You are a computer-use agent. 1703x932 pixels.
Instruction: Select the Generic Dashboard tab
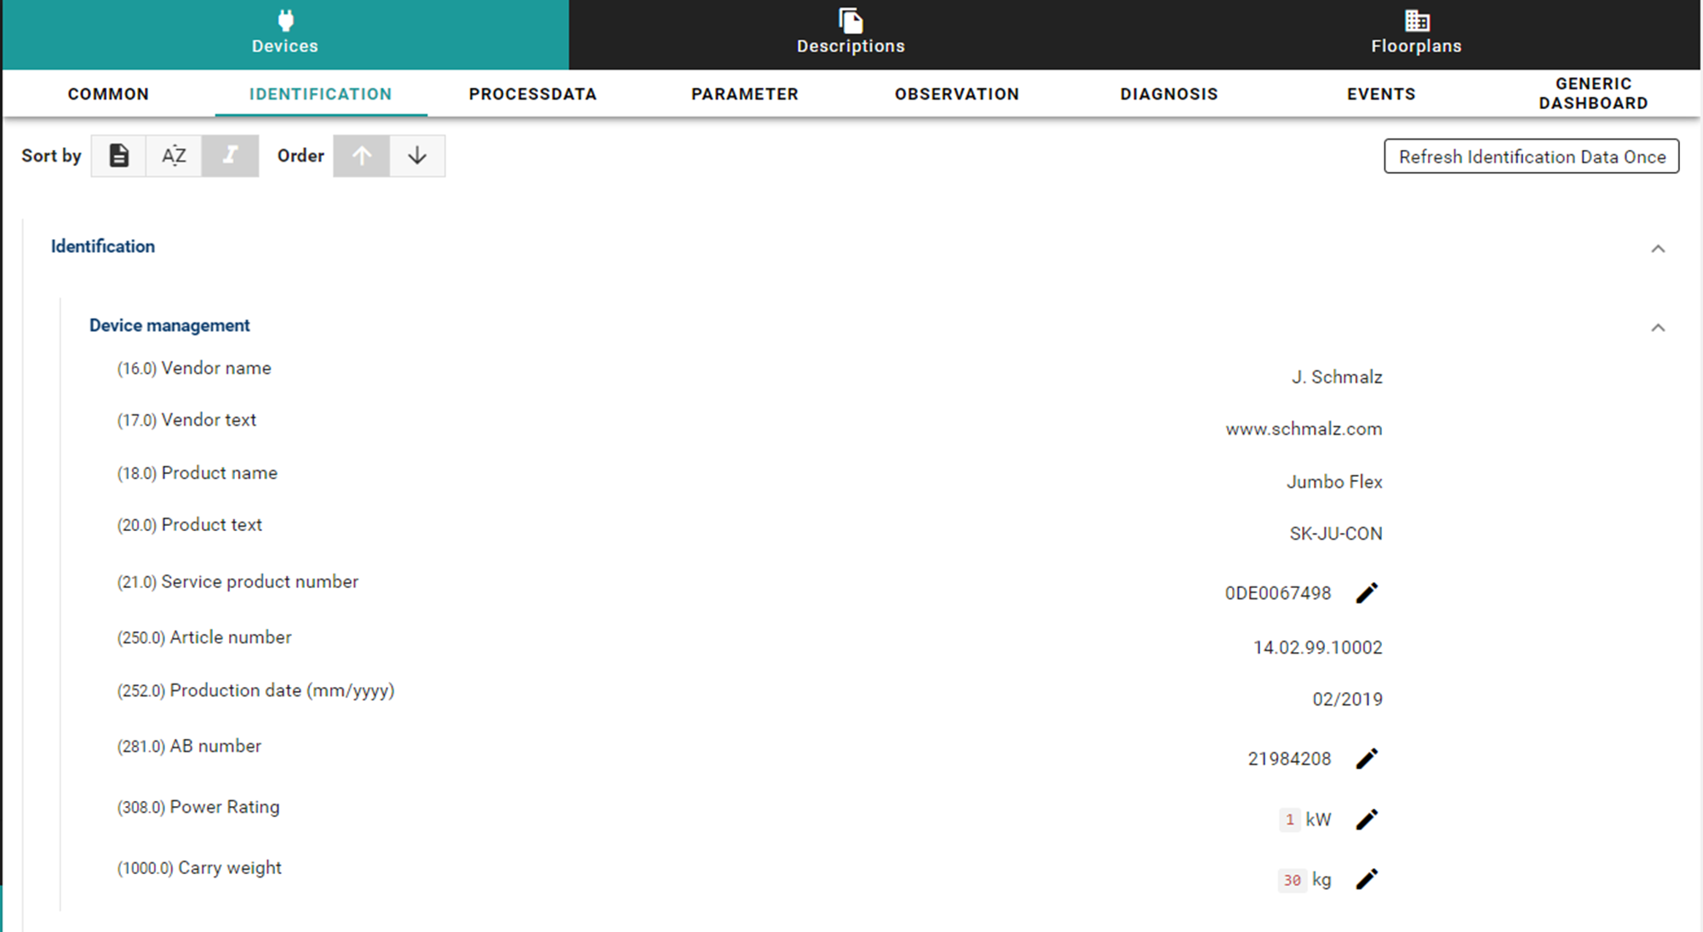click(x=1592, y=94)
